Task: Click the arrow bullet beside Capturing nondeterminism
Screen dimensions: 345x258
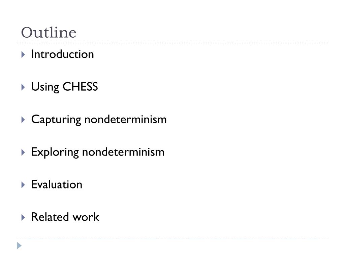Action: click(23, 120)
